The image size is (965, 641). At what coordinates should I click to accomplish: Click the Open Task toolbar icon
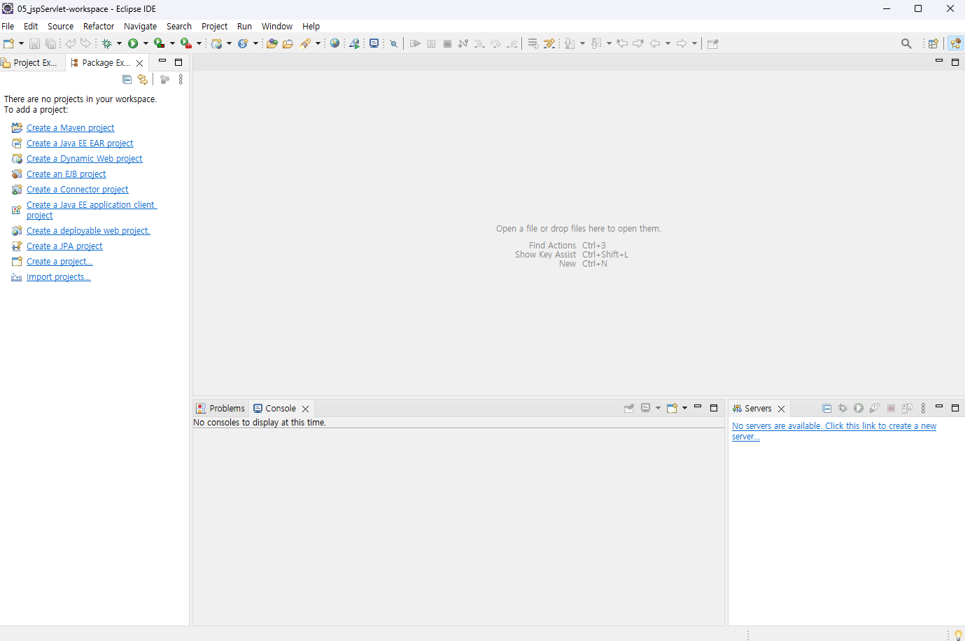click(x=288, y=43)
